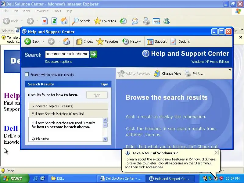Click Internet Explorer Messenger icon
This screenshot has width=244, height=183.
tap(166, 21)
